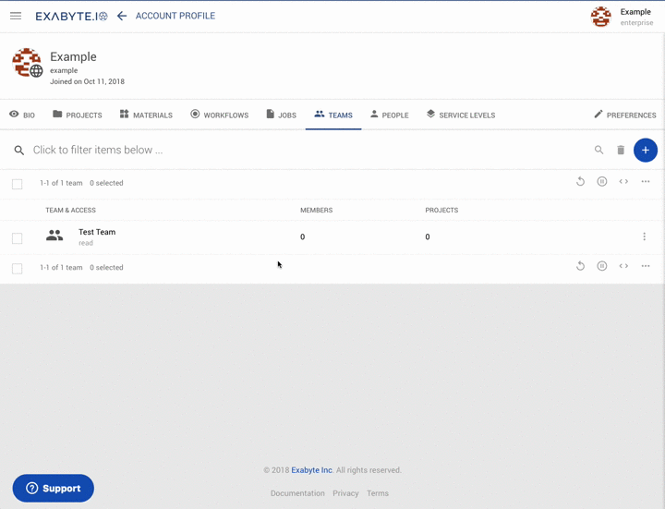Click the Team & Access column header
The image size is (665, 509).
click(x=71, y=210)
